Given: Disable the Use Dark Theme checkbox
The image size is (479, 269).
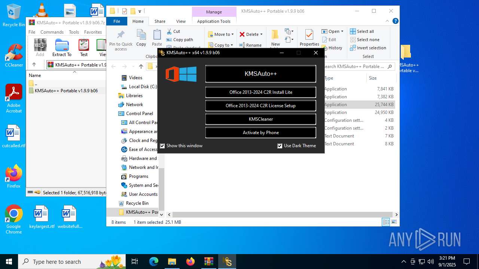Looking at the screenshot, I should click(x=280, y=146).
